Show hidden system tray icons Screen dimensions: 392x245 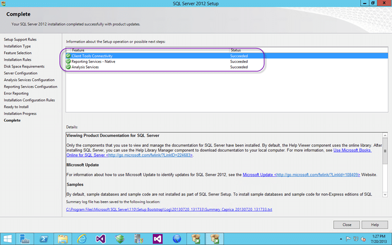[x=342, y=239]
